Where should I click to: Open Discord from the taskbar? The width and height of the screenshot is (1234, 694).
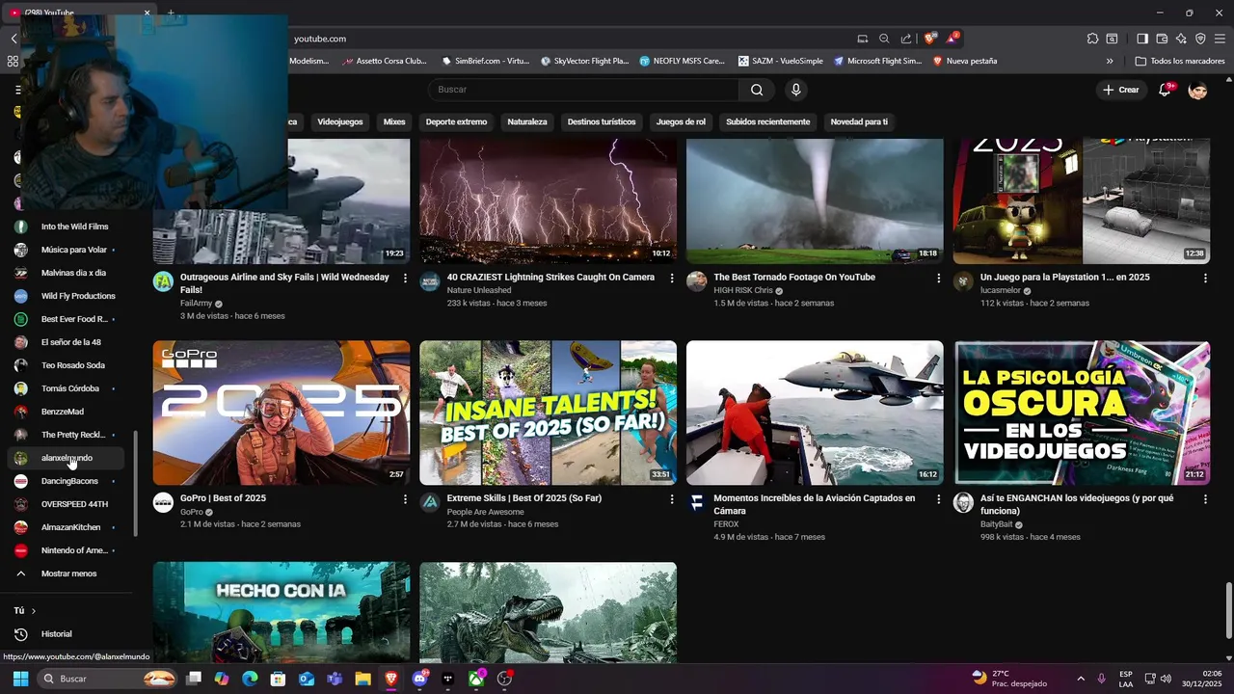[x=419, y=679]
